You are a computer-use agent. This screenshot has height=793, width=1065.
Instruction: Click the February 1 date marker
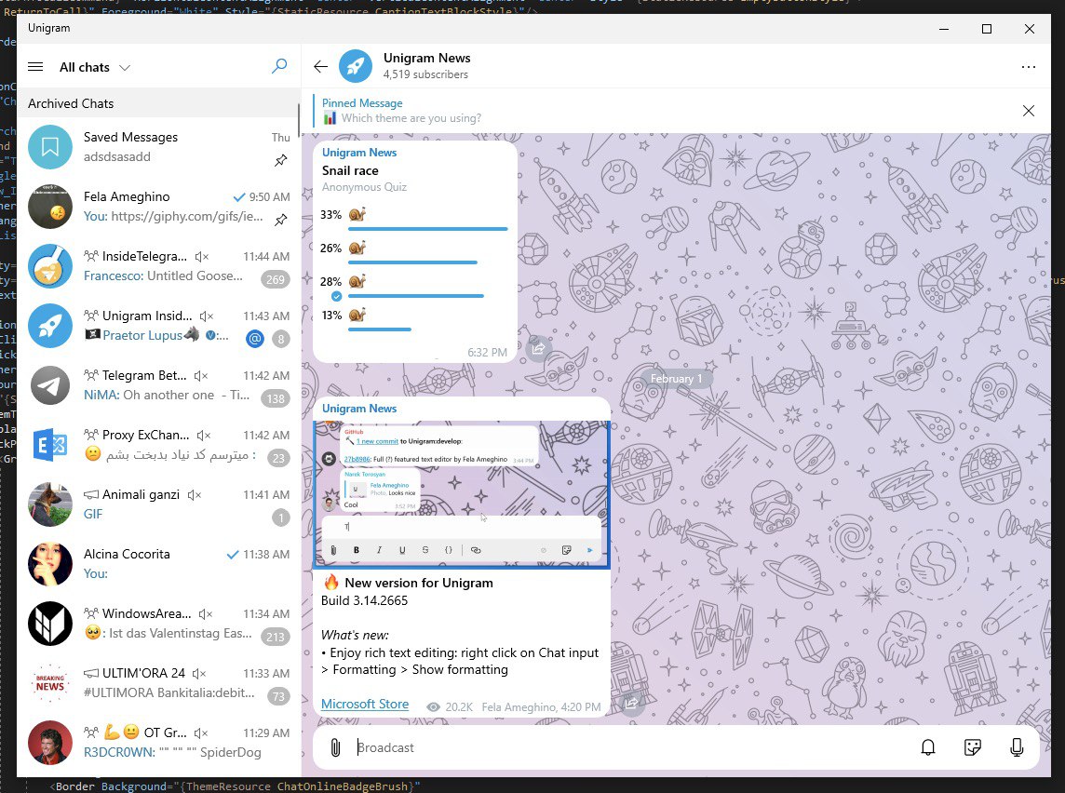coord(677,379)
